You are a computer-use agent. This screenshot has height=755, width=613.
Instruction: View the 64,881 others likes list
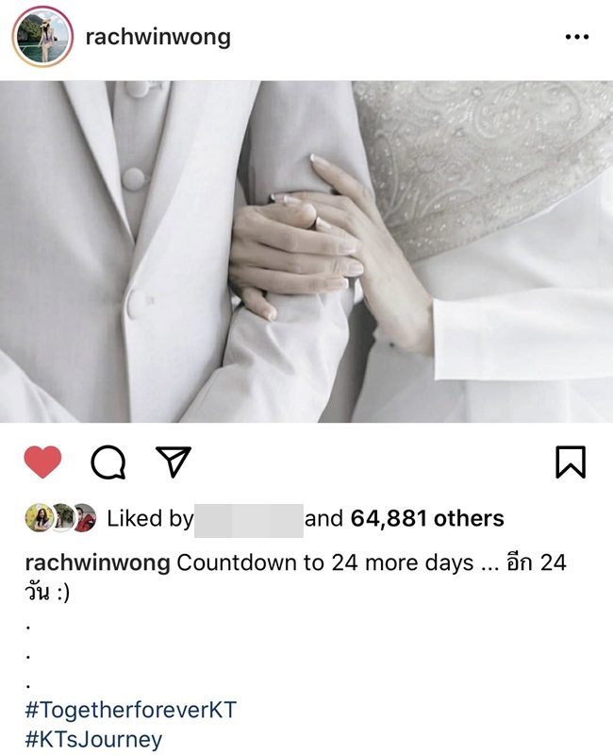coord(427,518)
